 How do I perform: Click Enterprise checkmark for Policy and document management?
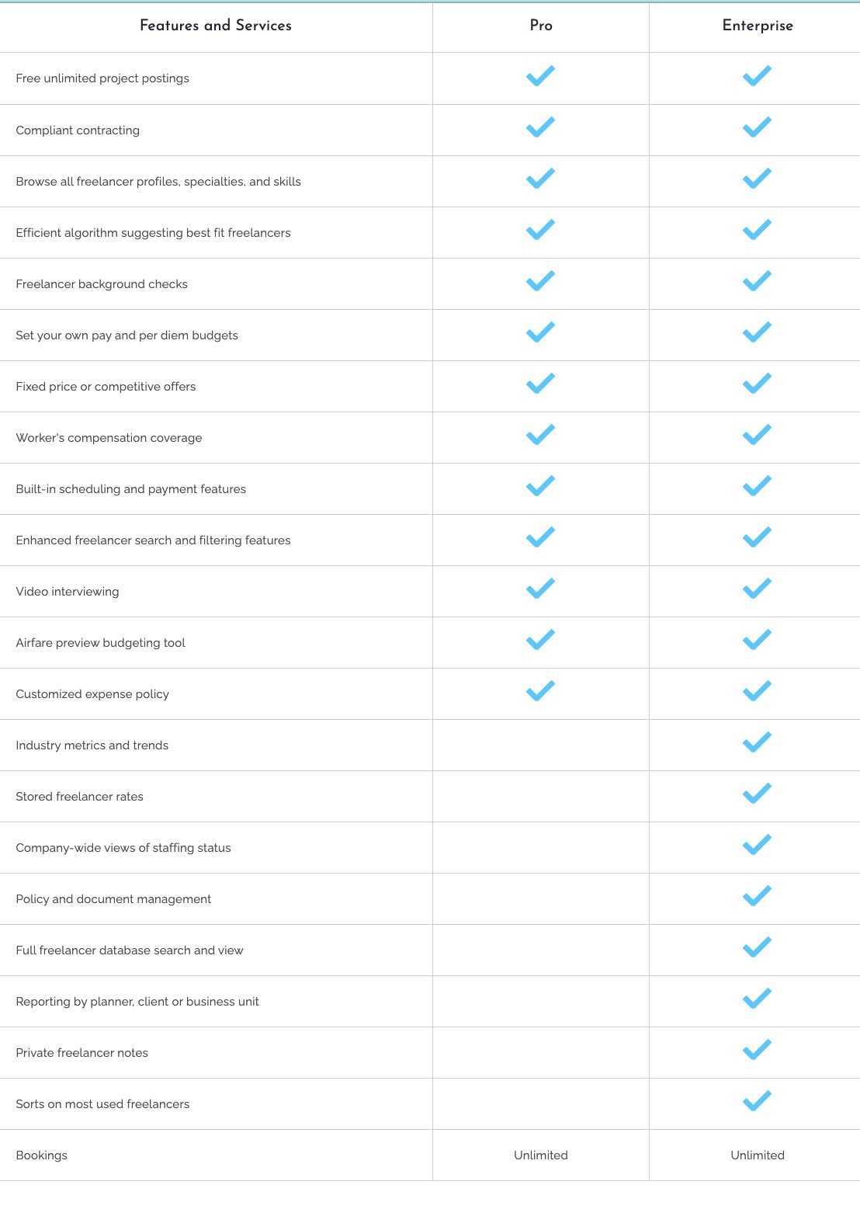pos(757,897)
